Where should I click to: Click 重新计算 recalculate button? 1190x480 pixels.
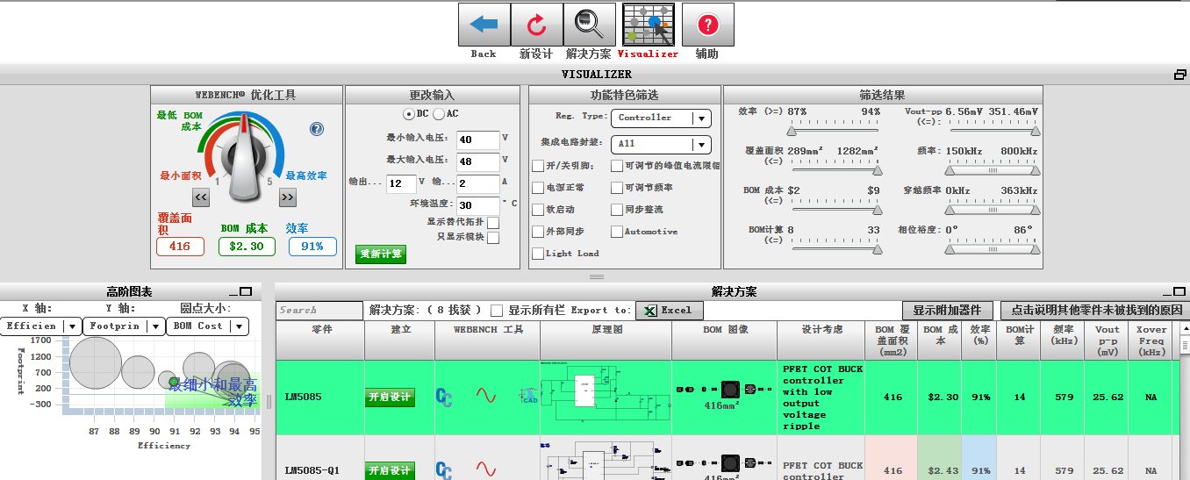[x=382, y=254]
